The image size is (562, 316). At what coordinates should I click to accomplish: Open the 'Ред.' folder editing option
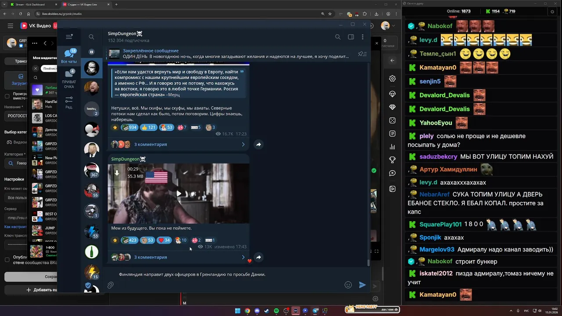point(69,103)
